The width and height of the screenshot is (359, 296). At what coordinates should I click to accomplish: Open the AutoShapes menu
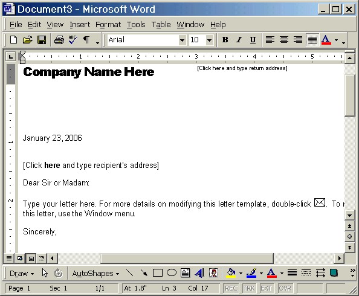tap(95, 273)
